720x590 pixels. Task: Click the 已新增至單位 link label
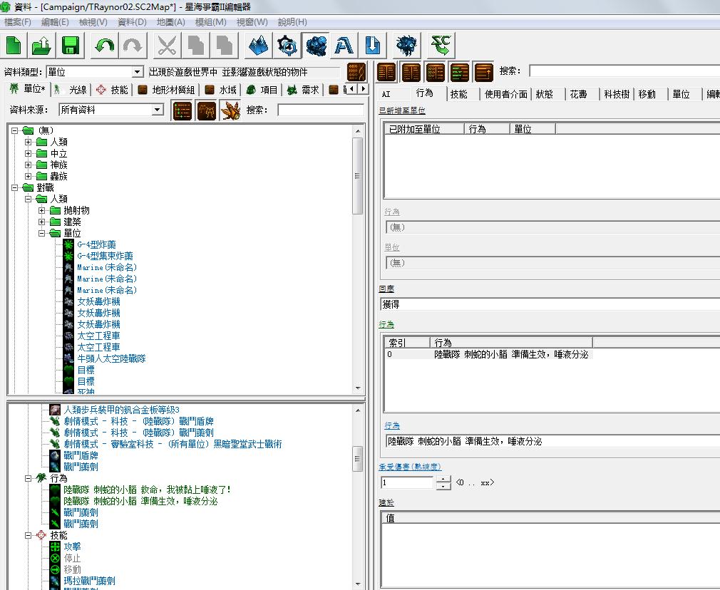(402, 110)
